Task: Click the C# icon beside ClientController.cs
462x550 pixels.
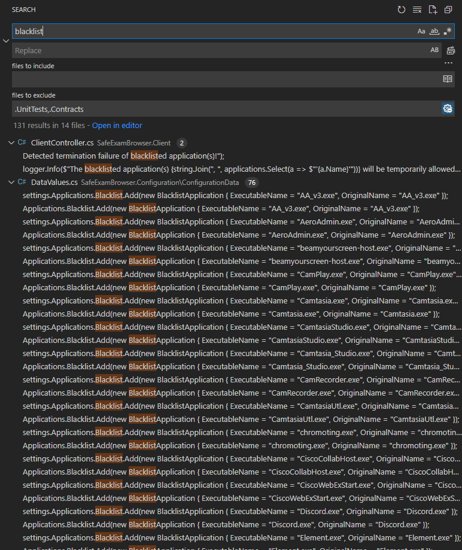Action: click(x=22, y=142)
